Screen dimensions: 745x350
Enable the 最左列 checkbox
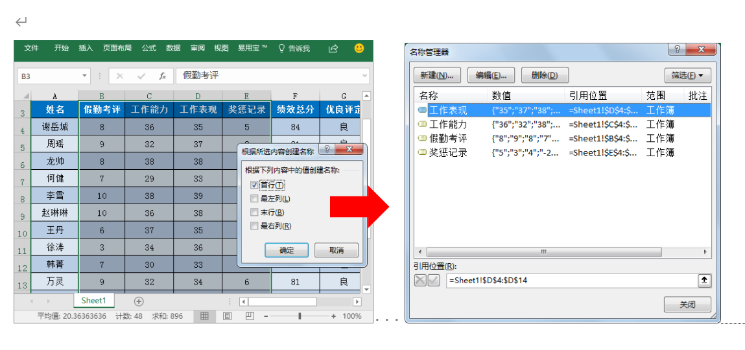254,198
